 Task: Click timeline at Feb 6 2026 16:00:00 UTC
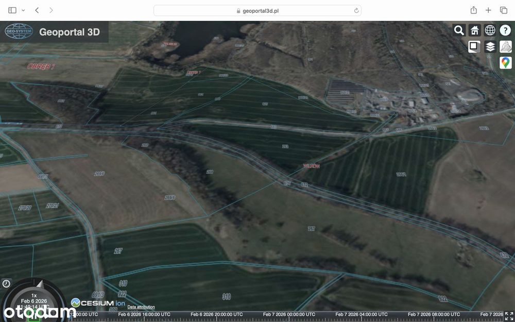coord(144,314)
